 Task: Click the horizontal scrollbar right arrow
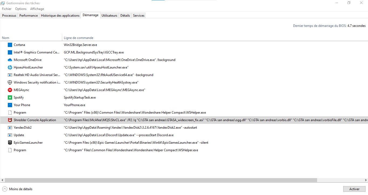[366, 180]
